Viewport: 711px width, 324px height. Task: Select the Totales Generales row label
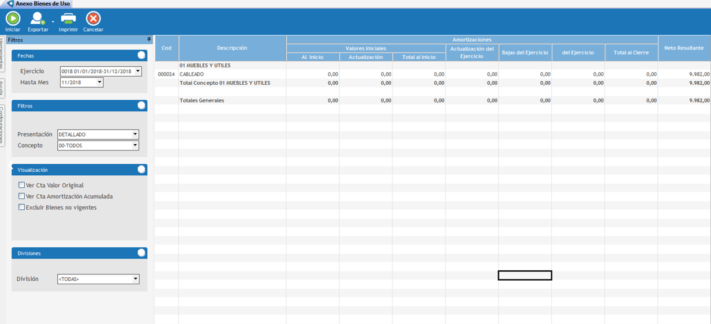[x=201, y=100]
